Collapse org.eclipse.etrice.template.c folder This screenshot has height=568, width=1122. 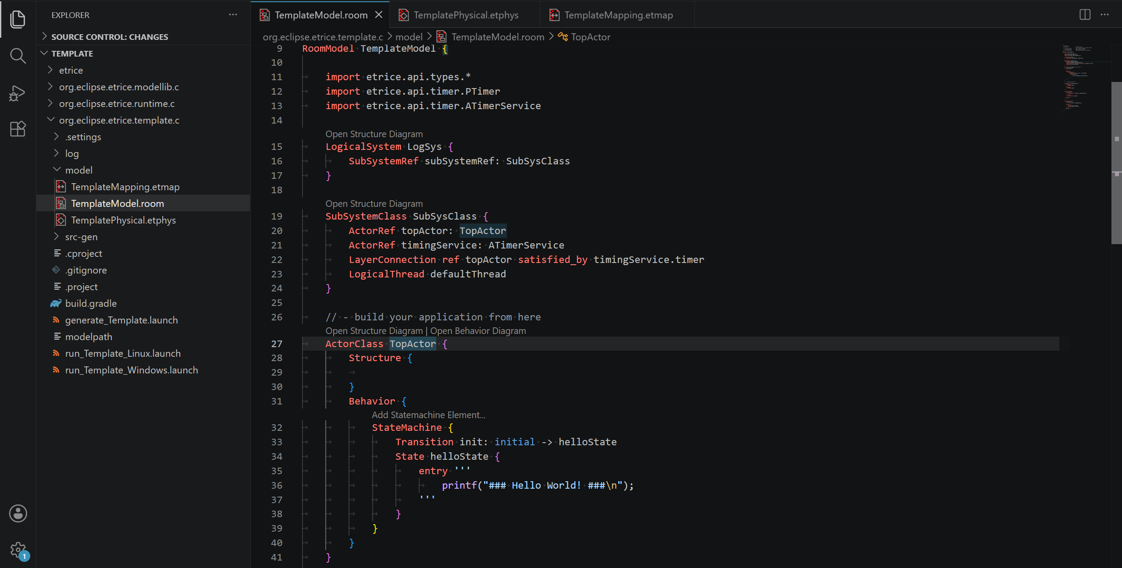tap(50, 120)
